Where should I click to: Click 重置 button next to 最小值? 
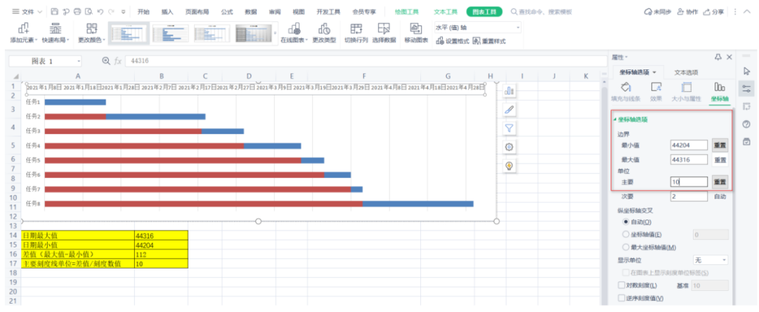coord(720,145)
